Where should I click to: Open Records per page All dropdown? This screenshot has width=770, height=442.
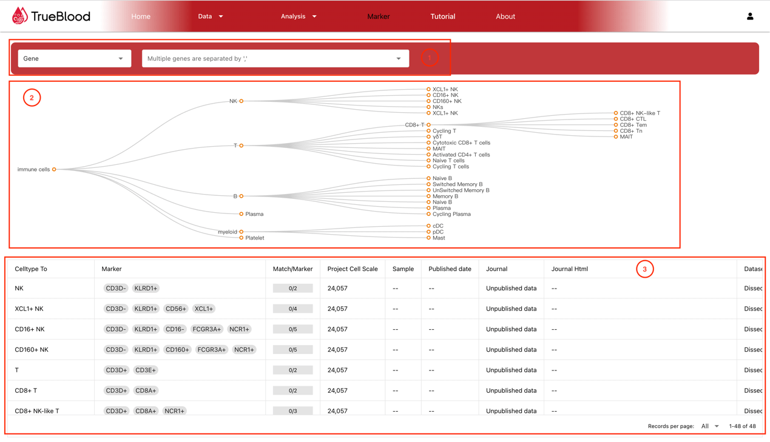710,426
